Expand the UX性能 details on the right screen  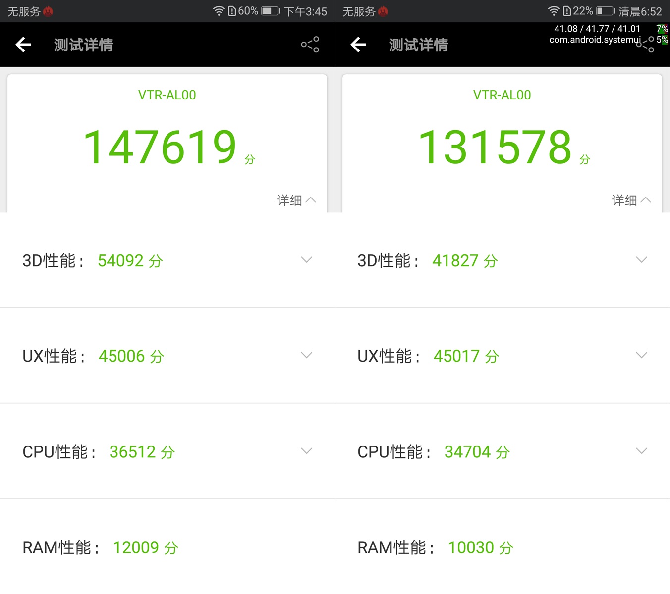(x=642, y=355)
